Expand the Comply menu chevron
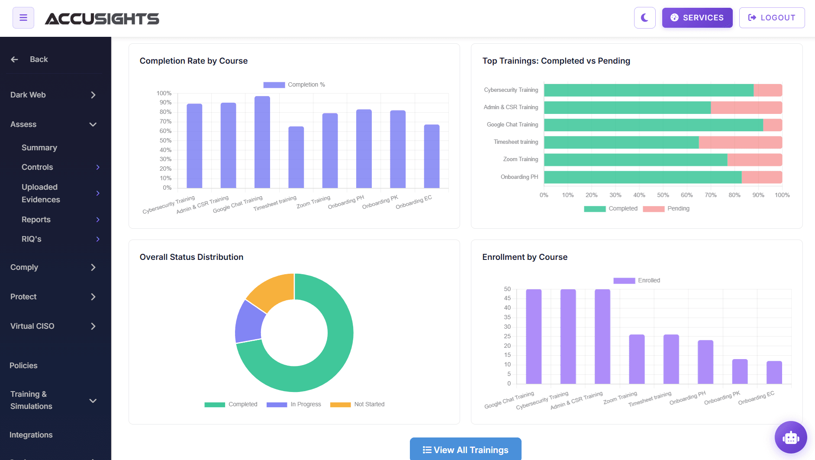815x460 pixels. pos(93,267)
